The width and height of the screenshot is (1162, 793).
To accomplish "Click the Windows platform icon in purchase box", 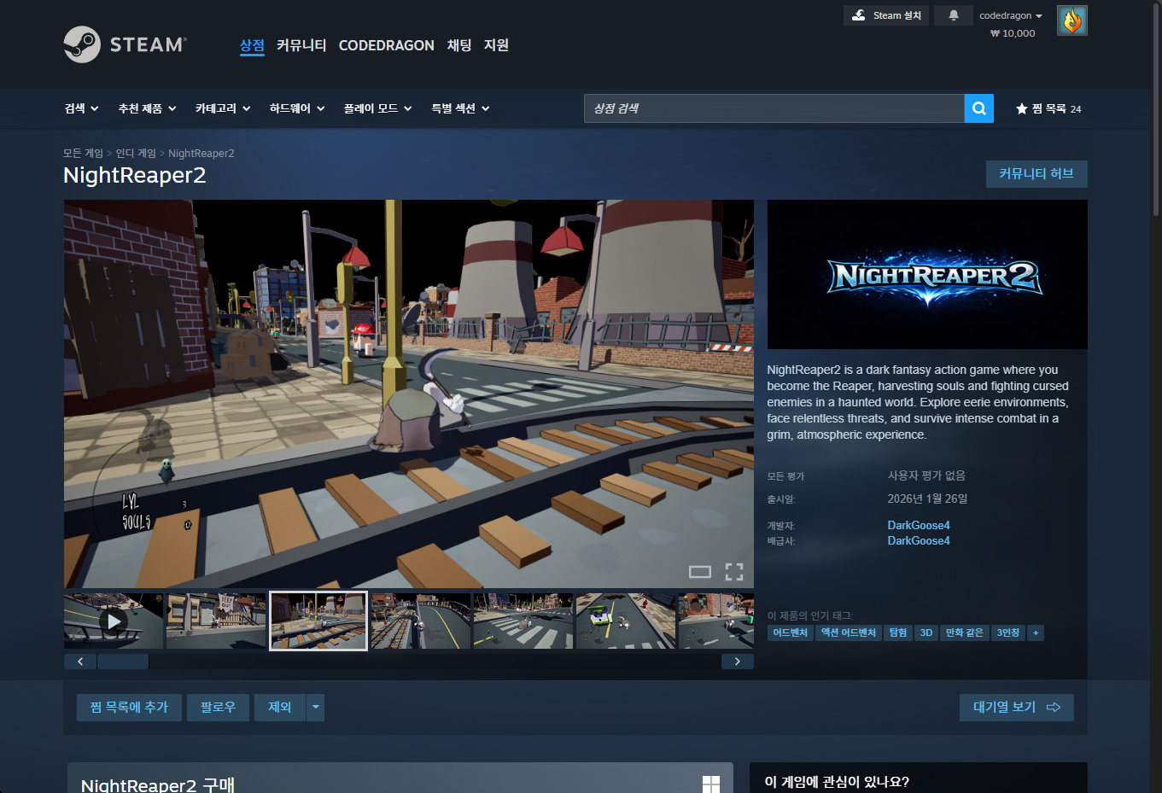I will pos(711,784).
